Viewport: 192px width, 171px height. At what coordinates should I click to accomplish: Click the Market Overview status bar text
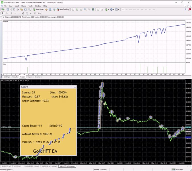pyautogui.click(x=100, y=170)
